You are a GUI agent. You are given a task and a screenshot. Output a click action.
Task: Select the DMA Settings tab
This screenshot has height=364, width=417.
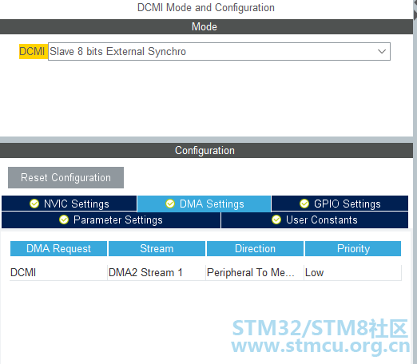tap(205, 204)
